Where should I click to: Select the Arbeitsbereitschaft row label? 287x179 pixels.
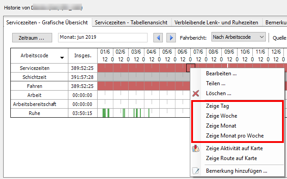(x=35, y=104)
